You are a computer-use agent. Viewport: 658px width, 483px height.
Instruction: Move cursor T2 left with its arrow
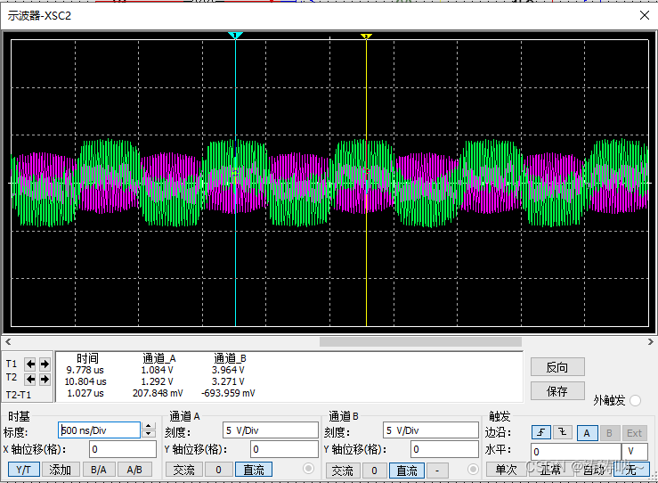coord(30,380)
